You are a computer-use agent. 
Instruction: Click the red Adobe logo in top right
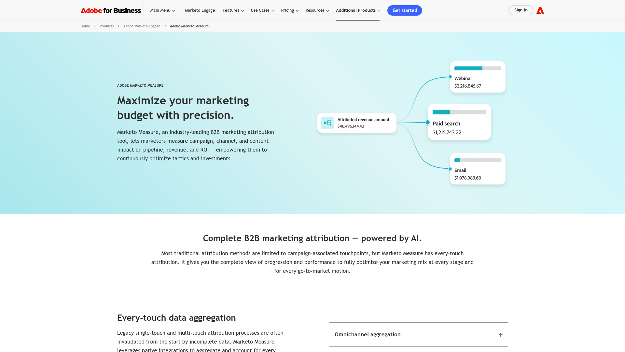540,10
